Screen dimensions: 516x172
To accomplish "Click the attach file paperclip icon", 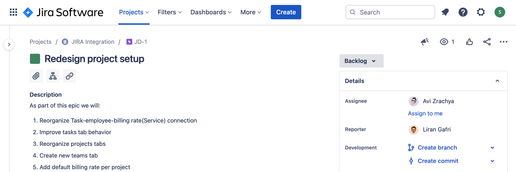I will (36, 76).
